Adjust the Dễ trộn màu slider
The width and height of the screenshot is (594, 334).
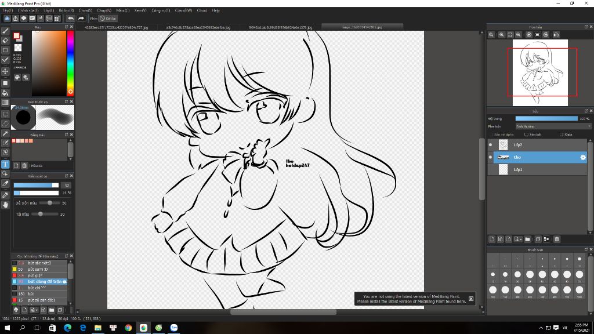coord(49,203)
